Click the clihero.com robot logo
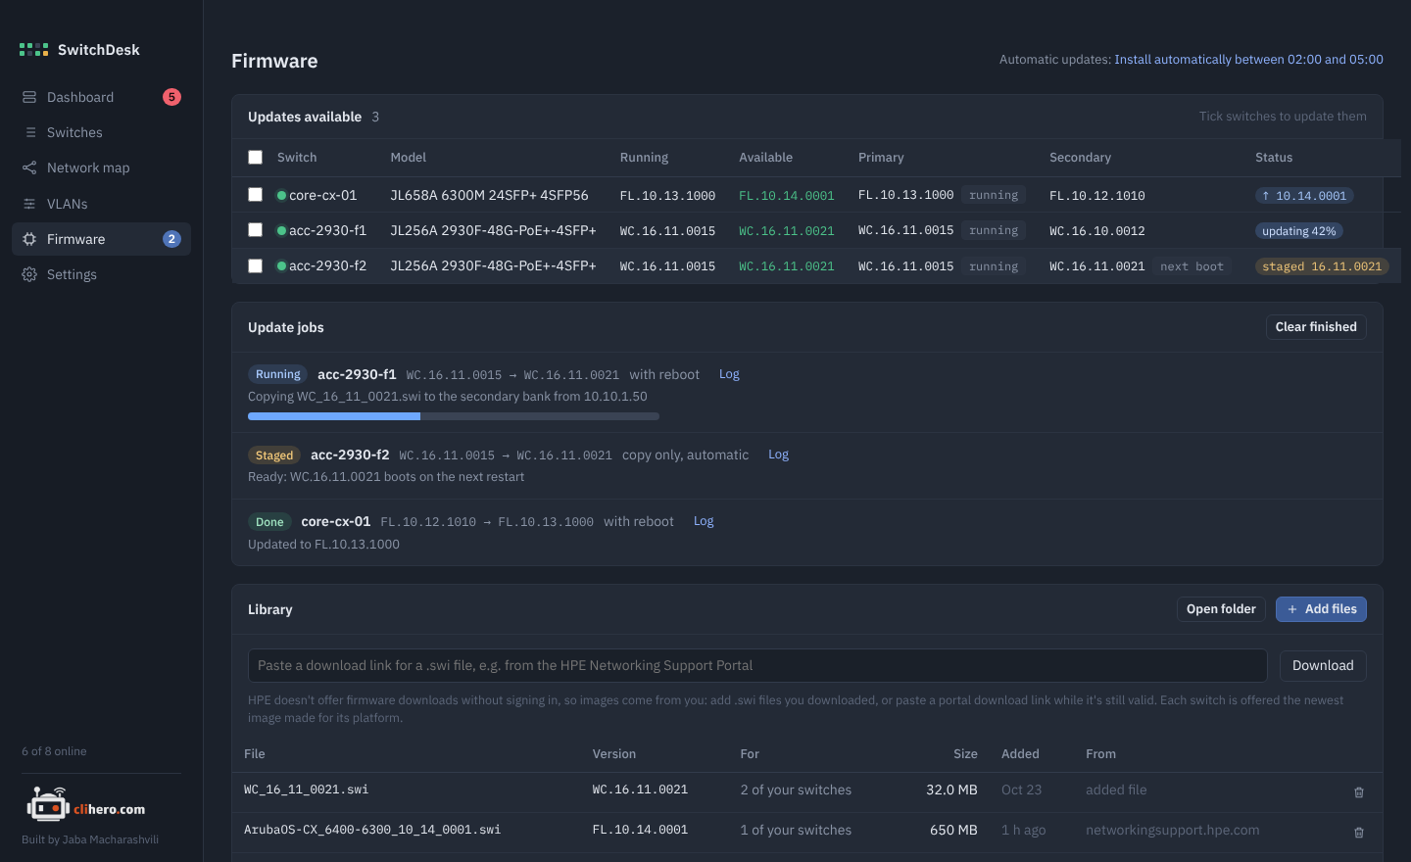Screen dimensions: 1411x862 [x=47, y=805]
